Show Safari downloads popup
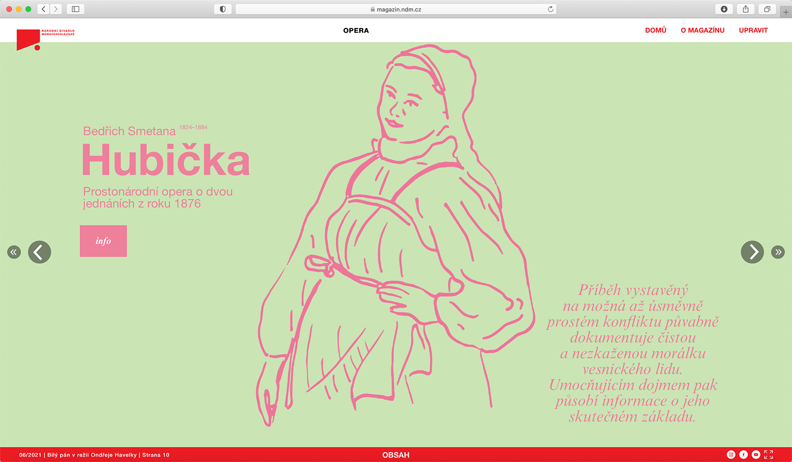Image resolution: width=792 pixels, height=462 pixels. pyautogui.click(x=724, y=9)
